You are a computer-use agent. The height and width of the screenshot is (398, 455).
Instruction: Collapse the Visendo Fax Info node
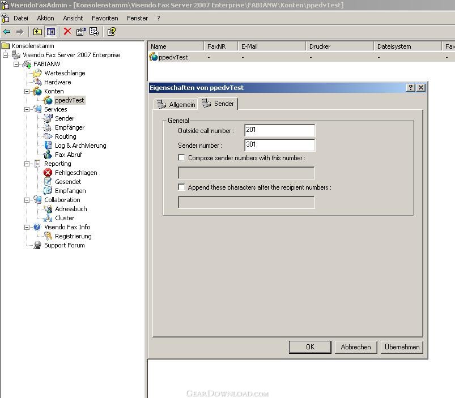point(27,227)
